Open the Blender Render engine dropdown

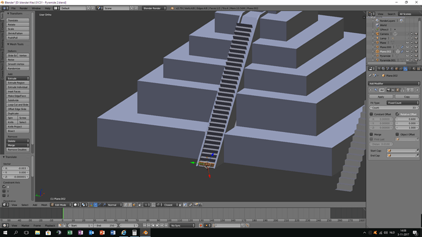pos(154,9)
